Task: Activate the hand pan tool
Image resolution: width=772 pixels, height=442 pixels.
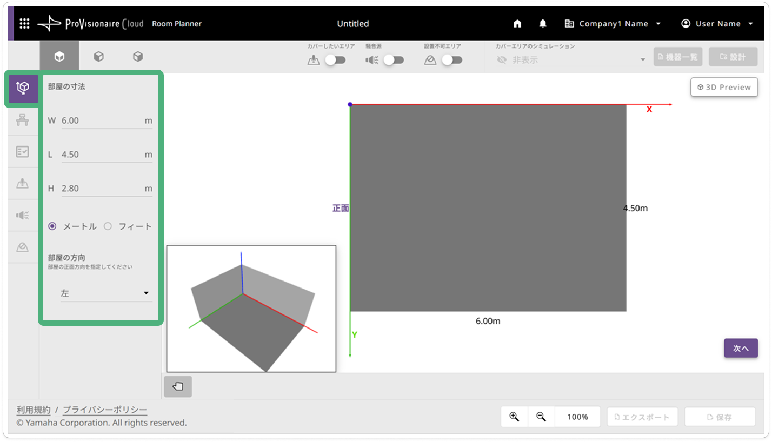Action: tap(178, 386)
